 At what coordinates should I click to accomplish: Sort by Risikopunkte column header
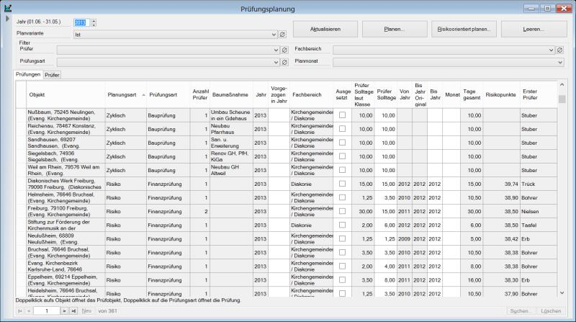click(x=501, y=95)
